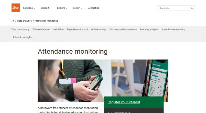
Task: Click the Jisc logo
Action: (x=16, y=8)
